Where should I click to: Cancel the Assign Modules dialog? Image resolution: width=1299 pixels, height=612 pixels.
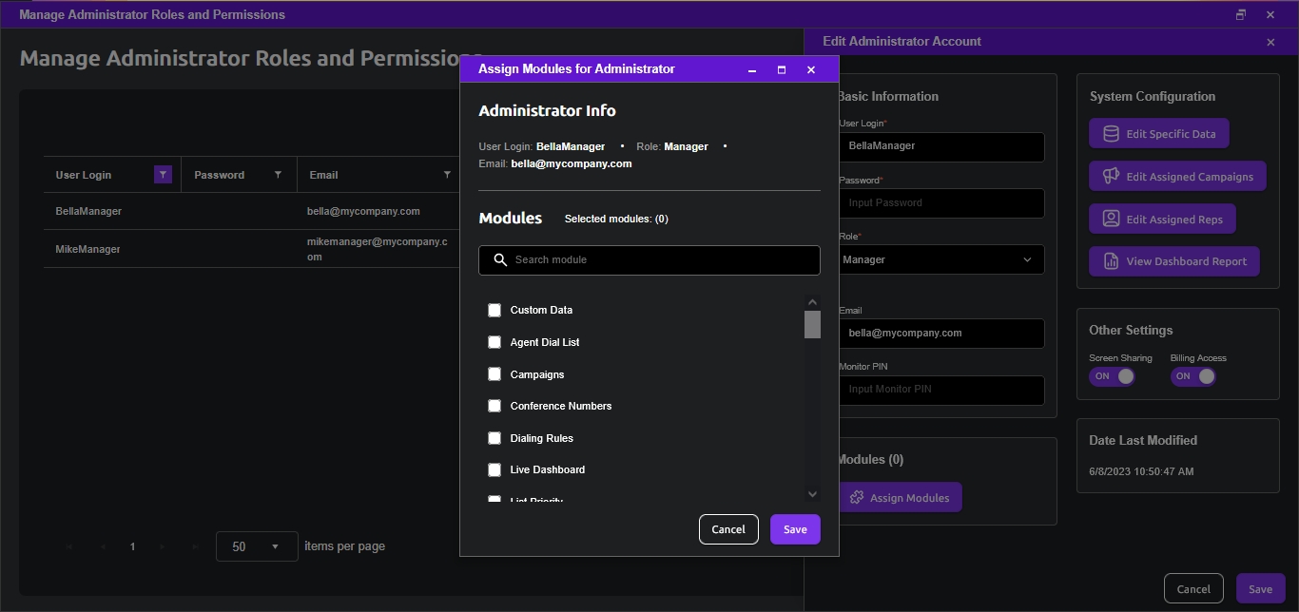728,529
